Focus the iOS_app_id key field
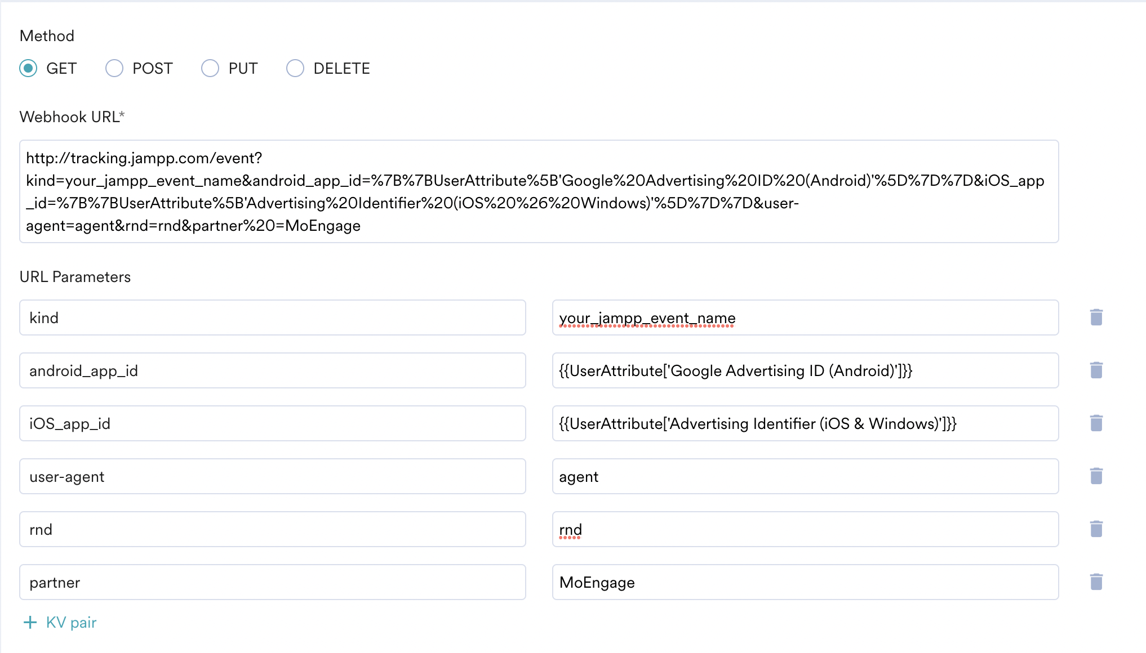Image resolution: width=1146 pixels, height=653 pixels. [x=273, y=423]
